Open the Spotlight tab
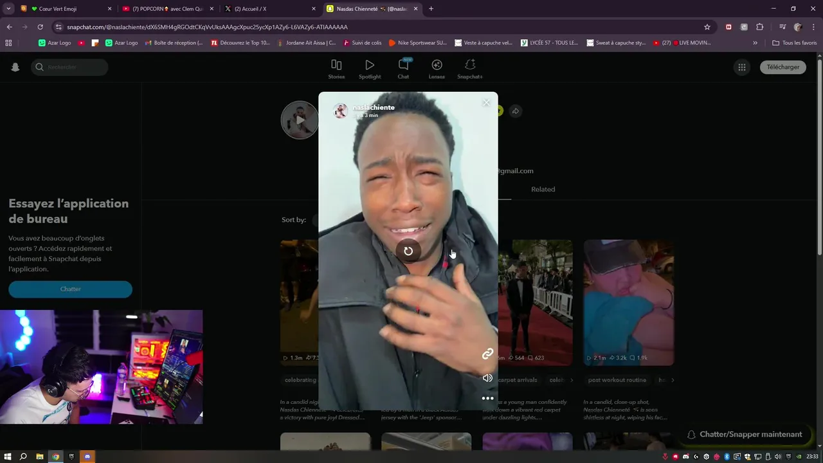Viewport: 823px width, 463px height. 370,69
